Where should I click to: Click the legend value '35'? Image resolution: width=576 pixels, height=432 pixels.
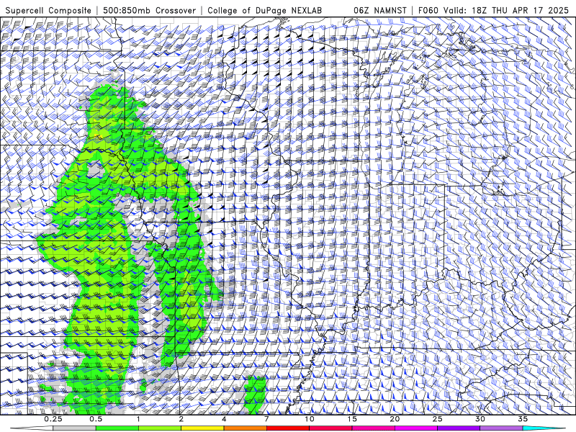coord(523,419)
